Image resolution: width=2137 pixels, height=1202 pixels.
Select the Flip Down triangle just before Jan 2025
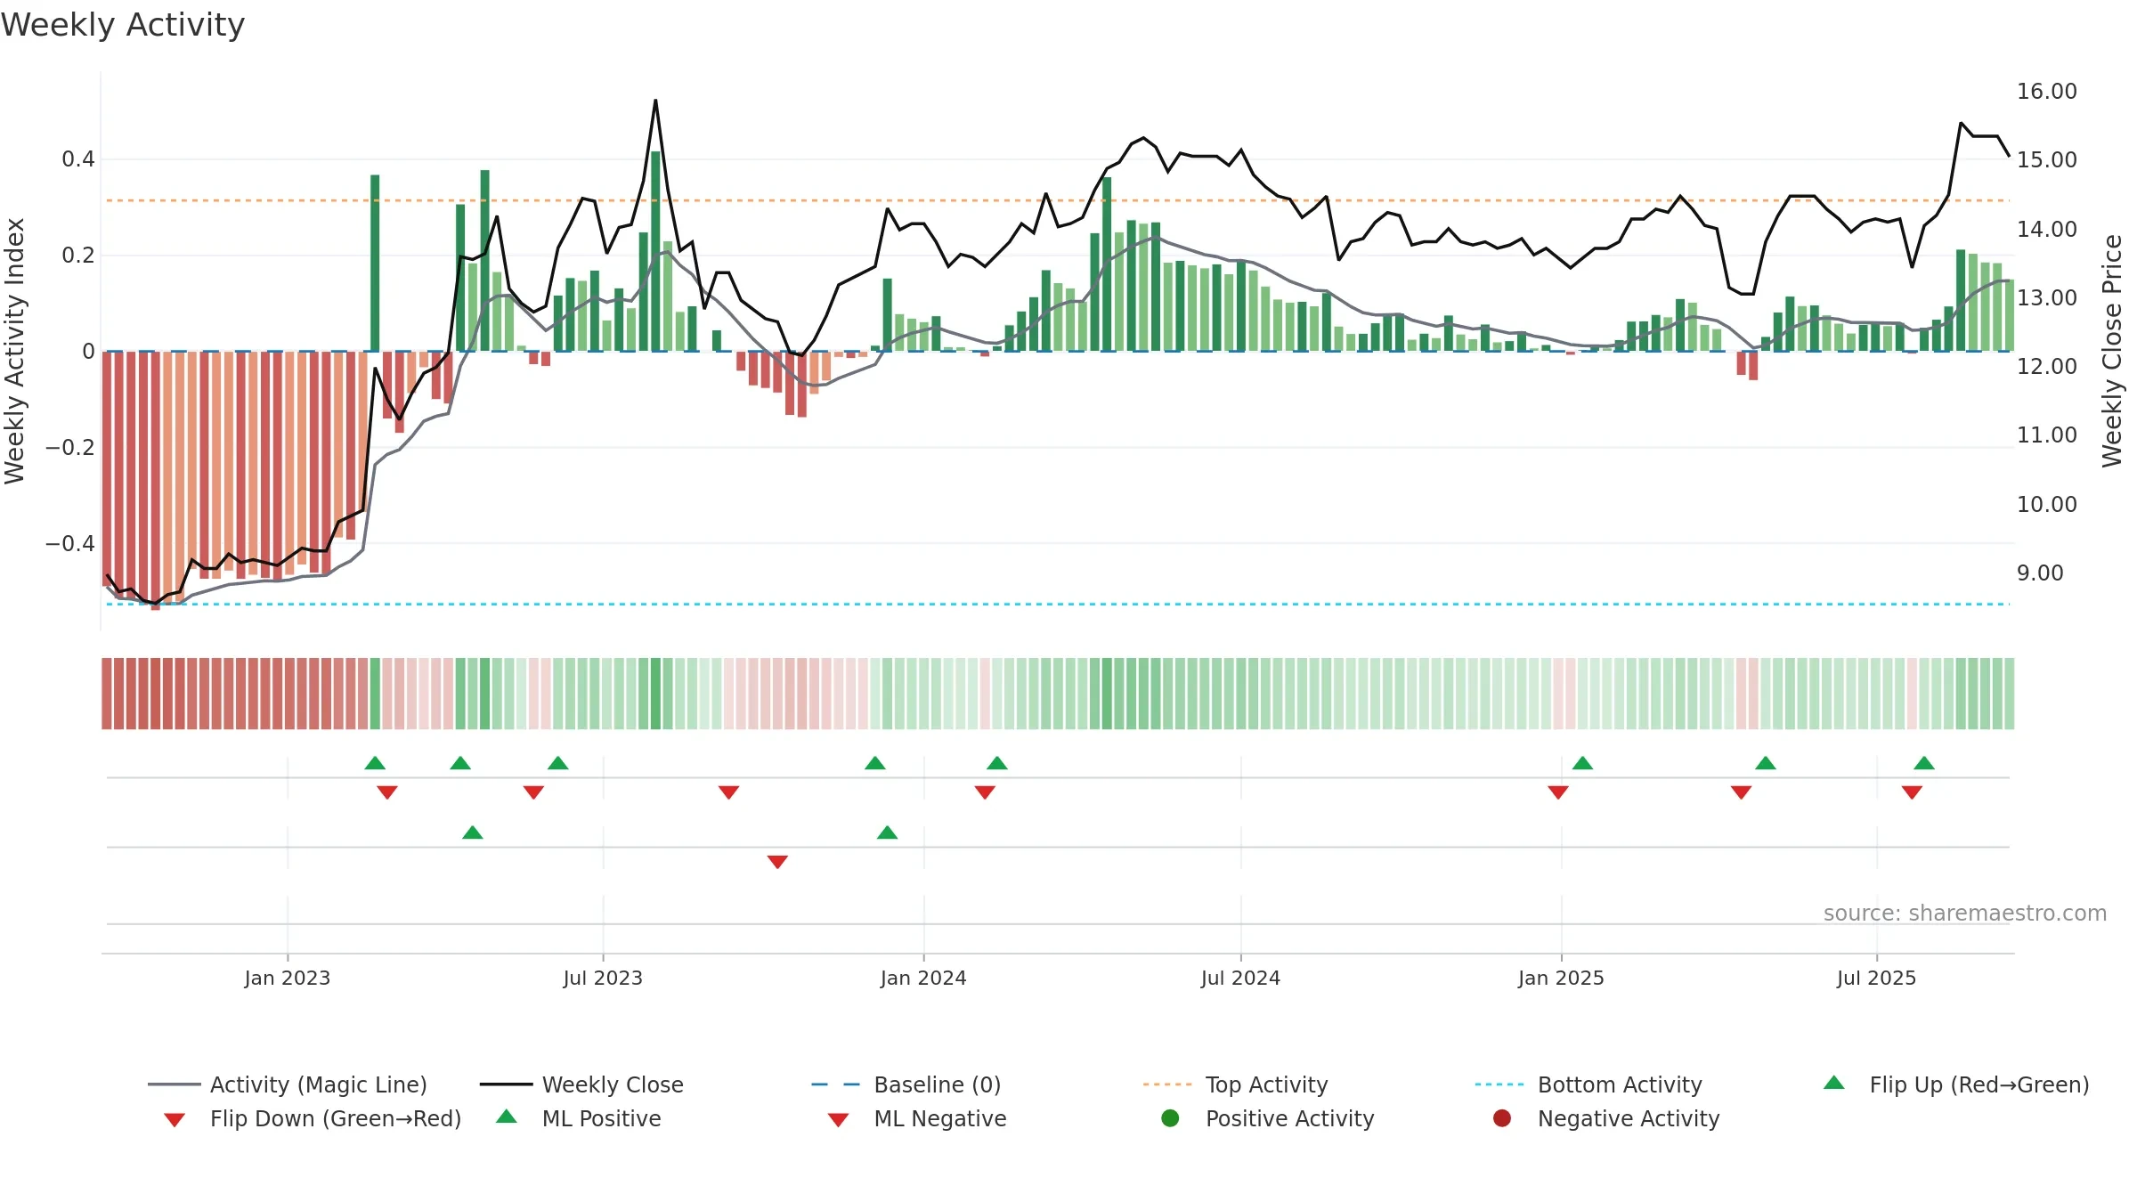click(1558, 792)
